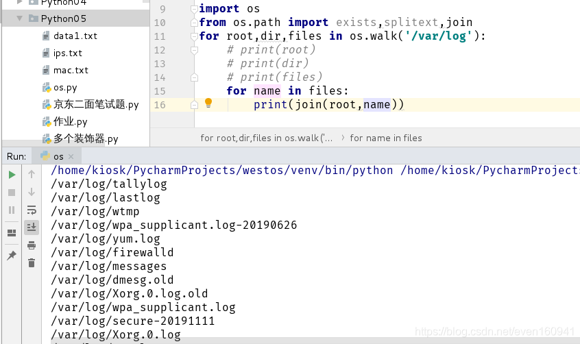Clear all console output with trash

click(x=32, y=263)
